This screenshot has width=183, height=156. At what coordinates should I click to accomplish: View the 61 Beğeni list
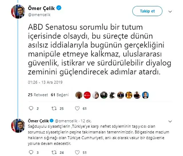(60, 95)
